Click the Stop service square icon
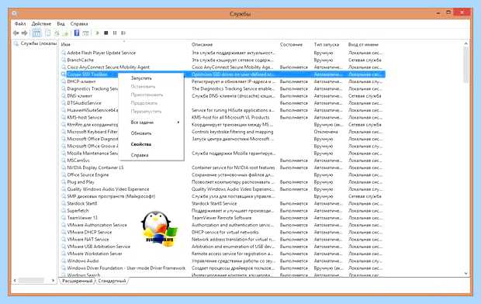This screenshot has width=481, height=304. coord(106,33)
